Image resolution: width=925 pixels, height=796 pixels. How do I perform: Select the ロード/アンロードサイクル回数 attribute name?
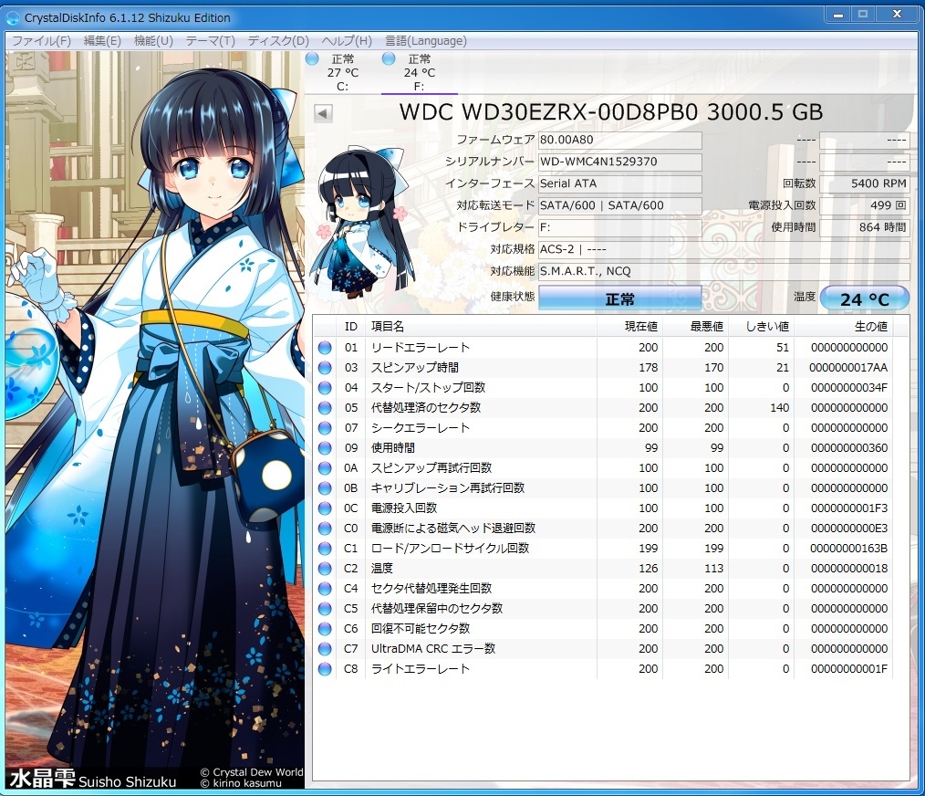click(x=450, y=549)
